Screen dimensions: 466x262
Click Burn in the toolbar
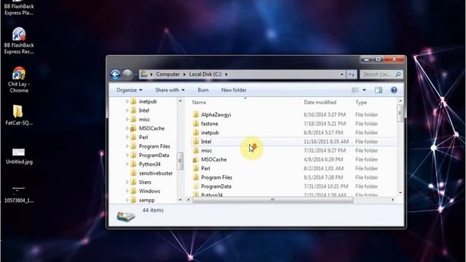[203, 90]
